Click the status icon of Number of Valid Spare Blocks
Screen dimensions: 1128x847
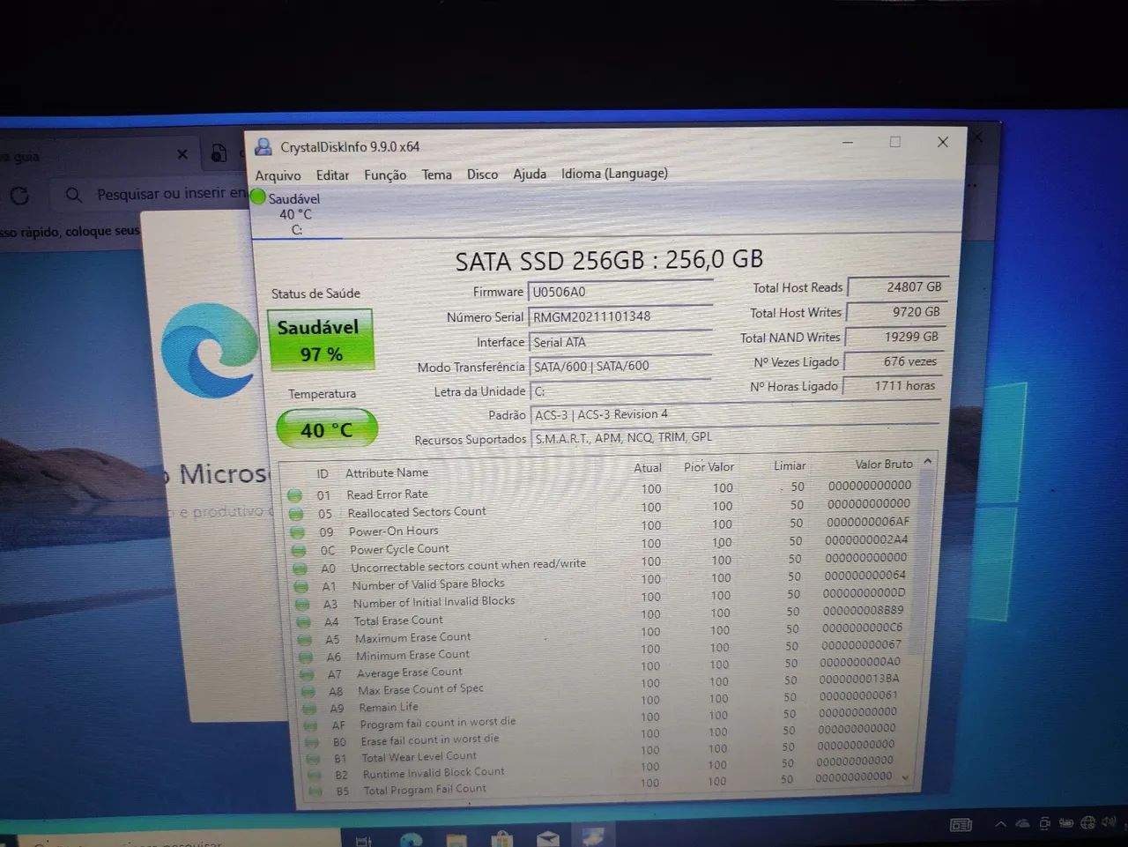click(x=301, y=587)
